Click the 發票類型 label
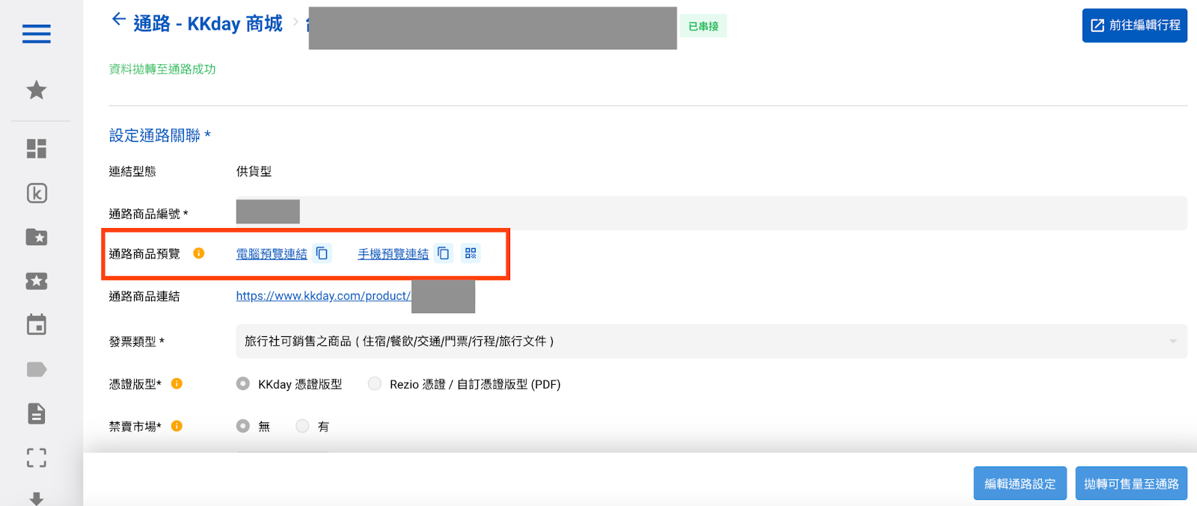Screen dimensions: 1197x506 [136, 342]
